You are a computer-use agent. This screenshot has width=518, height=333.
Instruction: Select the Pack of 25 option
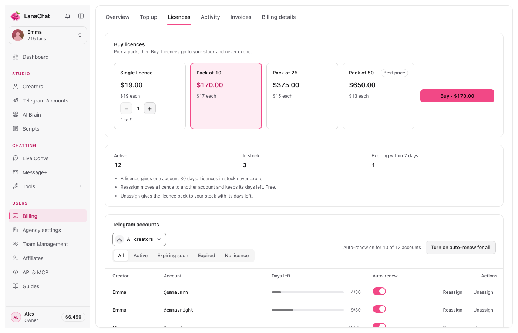302,96
